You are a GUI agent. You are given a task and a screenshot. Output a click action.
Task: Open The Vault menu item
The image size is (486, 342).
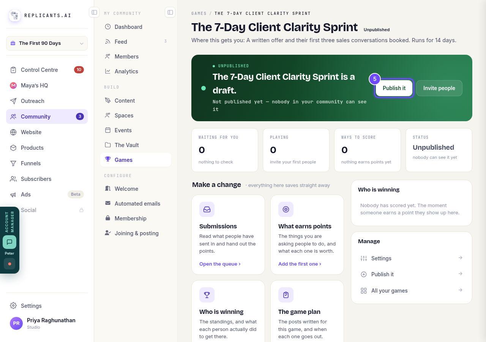[136, 145]
